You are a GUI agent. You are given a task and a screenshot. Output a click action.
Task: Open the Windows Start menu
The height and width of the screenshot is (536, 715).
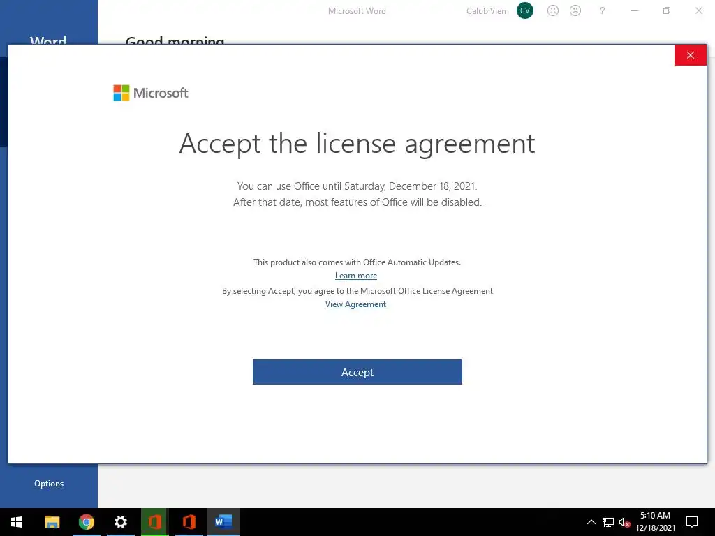(17, 522)
